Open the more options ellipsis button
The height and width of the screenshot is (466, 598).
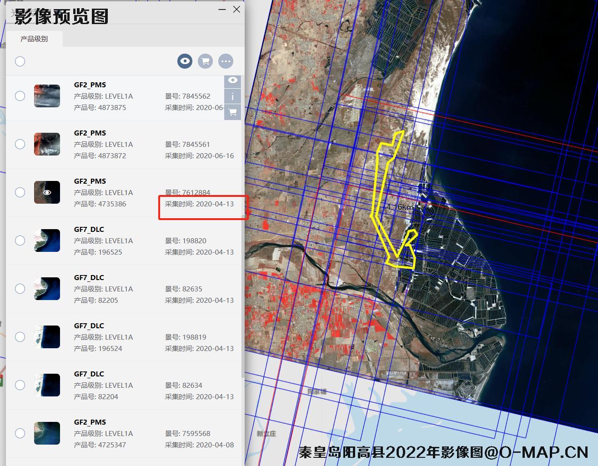(x=226, y=61)
